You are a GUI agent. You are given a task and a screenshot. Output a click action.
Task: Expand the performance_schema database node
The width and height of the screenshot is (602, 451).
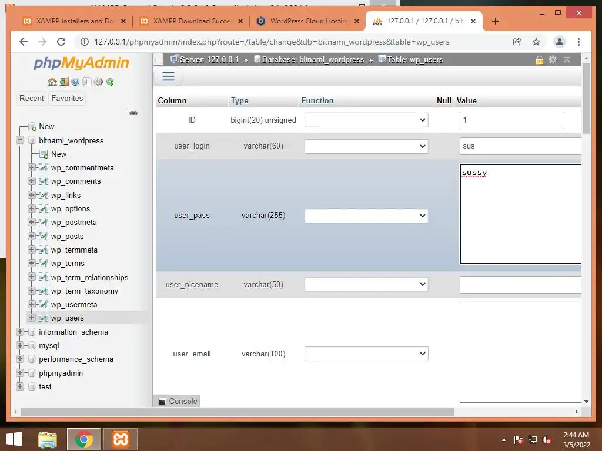pos(20,359)
